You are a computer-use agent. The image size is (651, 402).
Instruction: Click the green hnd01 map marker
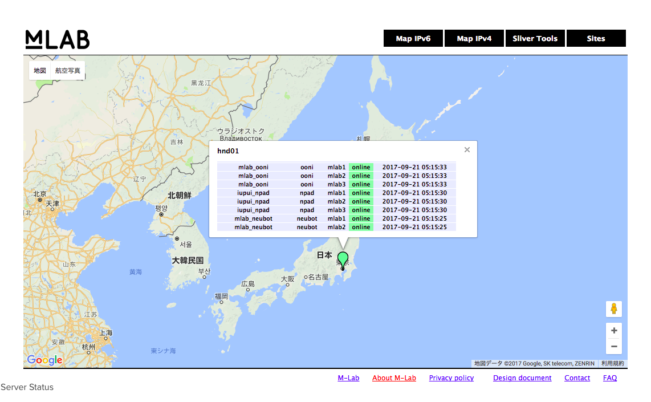(343, 261)
